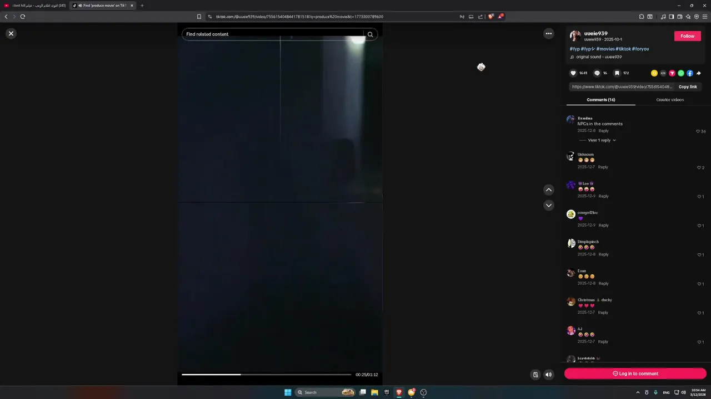Open more share options arrow

[x=699, y=73]
